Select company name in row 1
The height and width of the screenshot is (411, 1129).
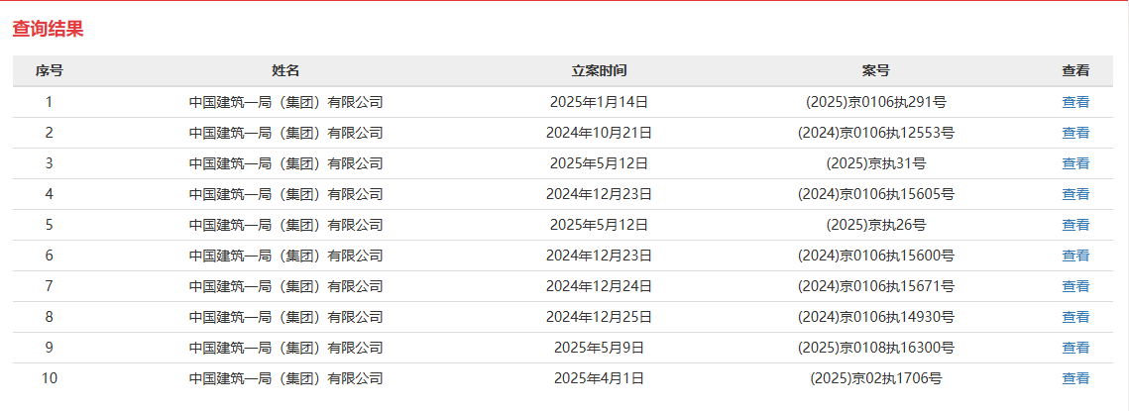[x=285, y=102]
